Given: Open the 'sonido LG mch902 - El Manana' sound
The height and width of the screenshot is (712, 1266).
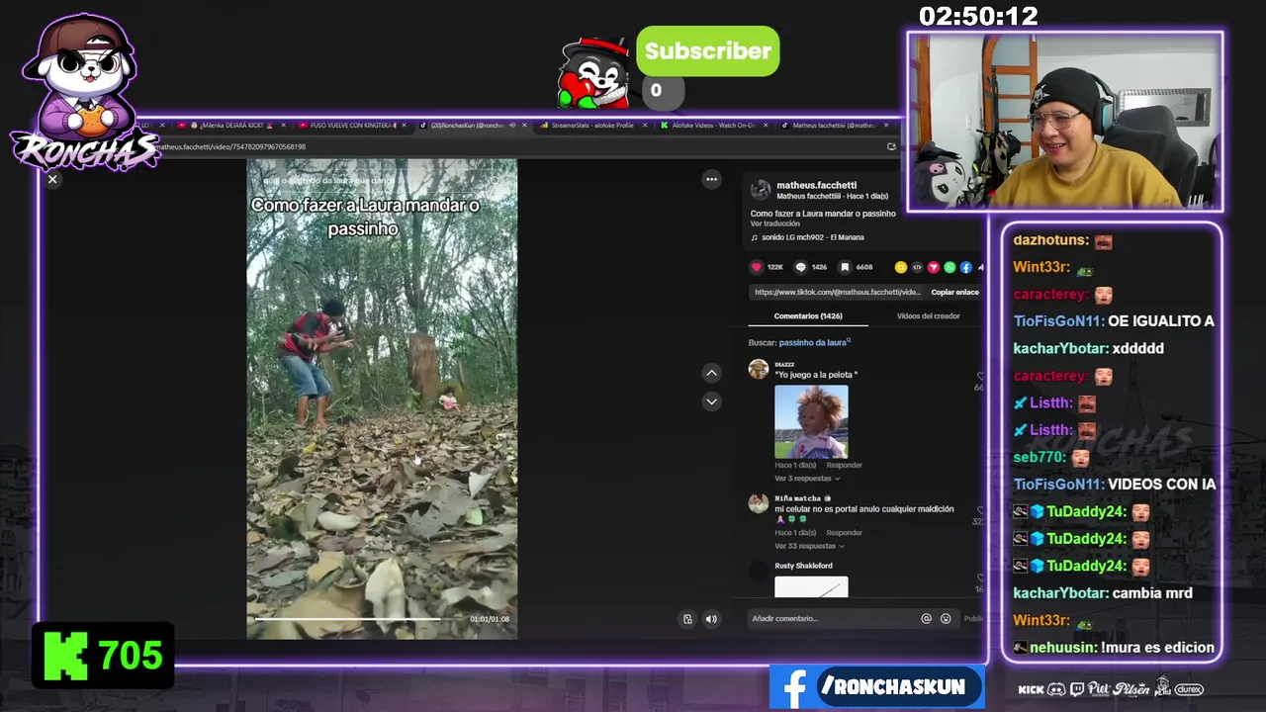Looking at the screenshot, I should click(812, 237).
